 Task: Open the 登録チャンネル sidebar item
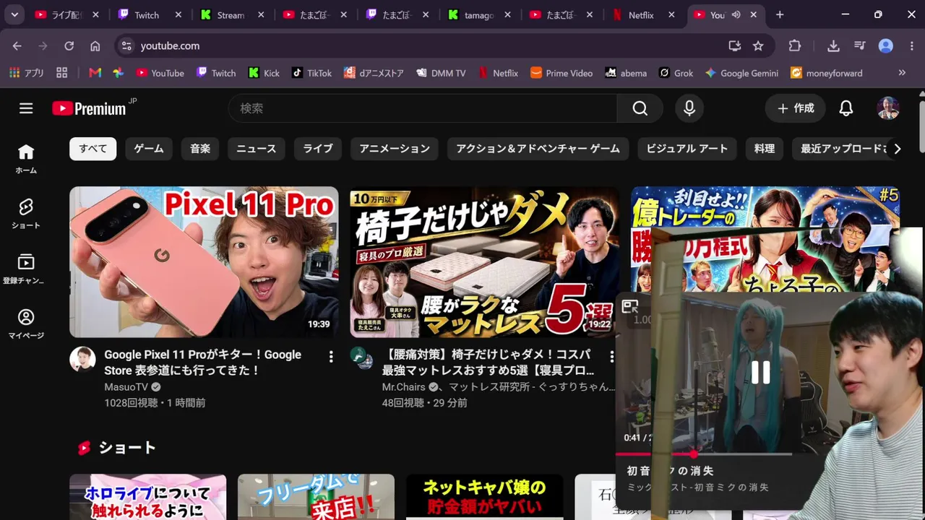tap(26, 269)
